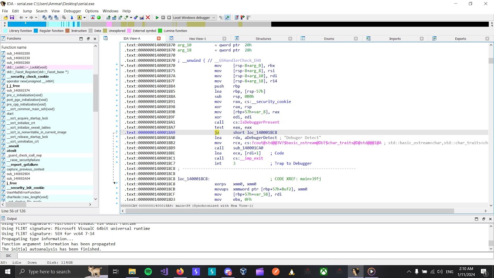
Task: Select the start function entry
Action: coord(47,114)
